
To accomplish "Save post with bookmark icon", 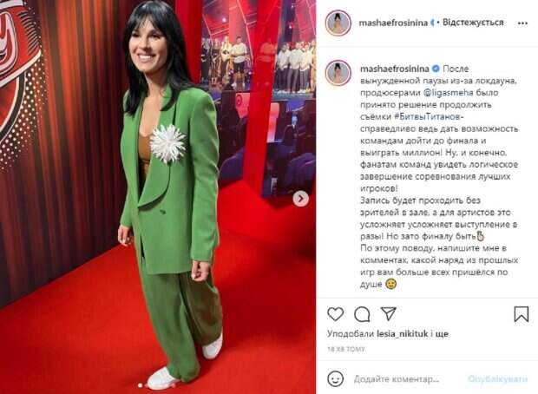I will pyautogui.click(x=522, y=313).
